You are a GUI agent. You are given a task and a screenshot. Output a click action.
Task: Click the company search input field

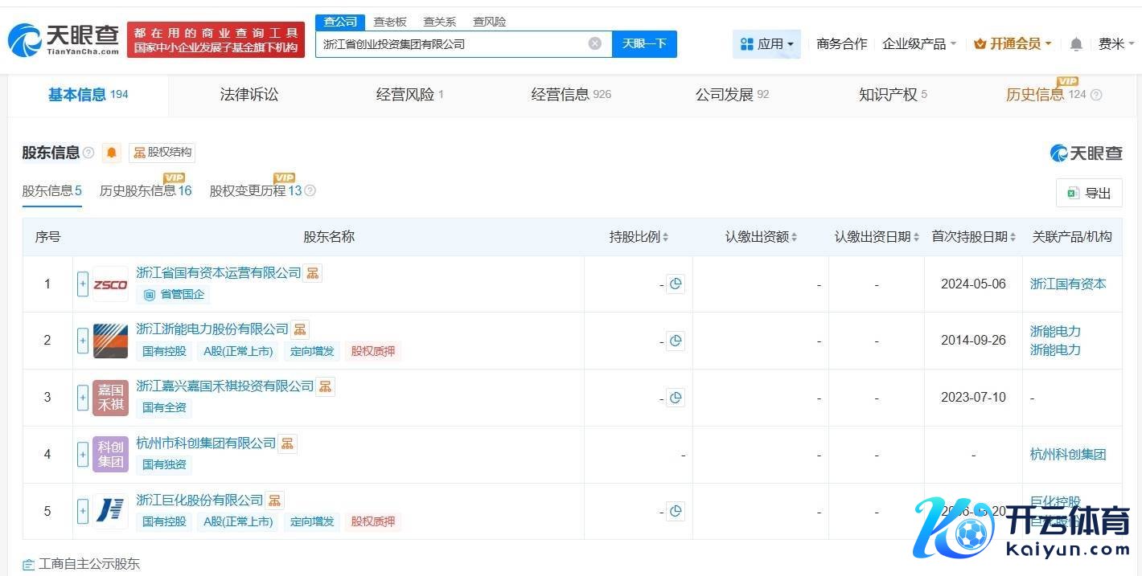point(450,44)
